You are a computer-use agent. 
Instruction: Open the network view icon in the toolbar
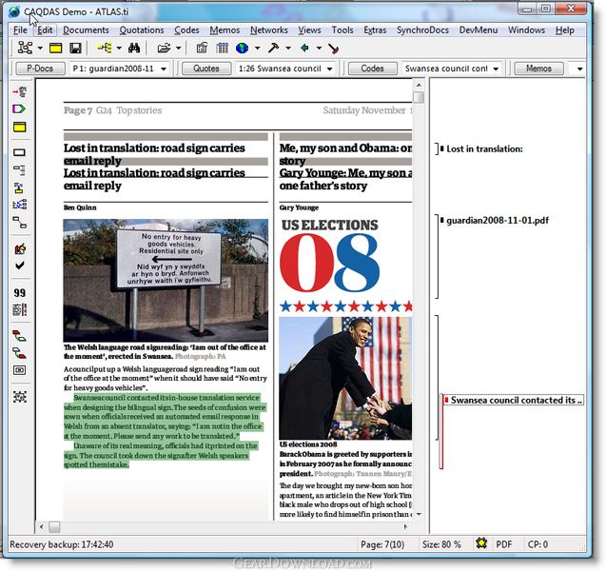coord(25,48)
